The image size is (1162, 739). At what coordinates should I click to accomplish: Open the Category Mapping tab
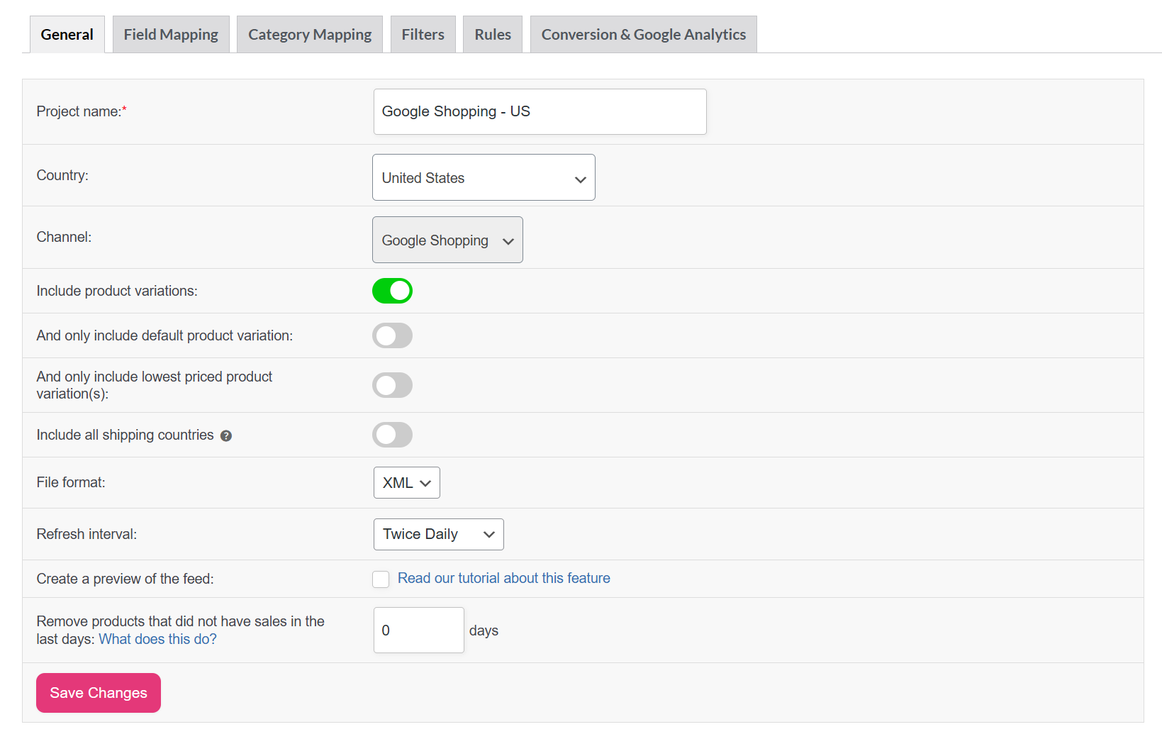click(x=309, y=35)
